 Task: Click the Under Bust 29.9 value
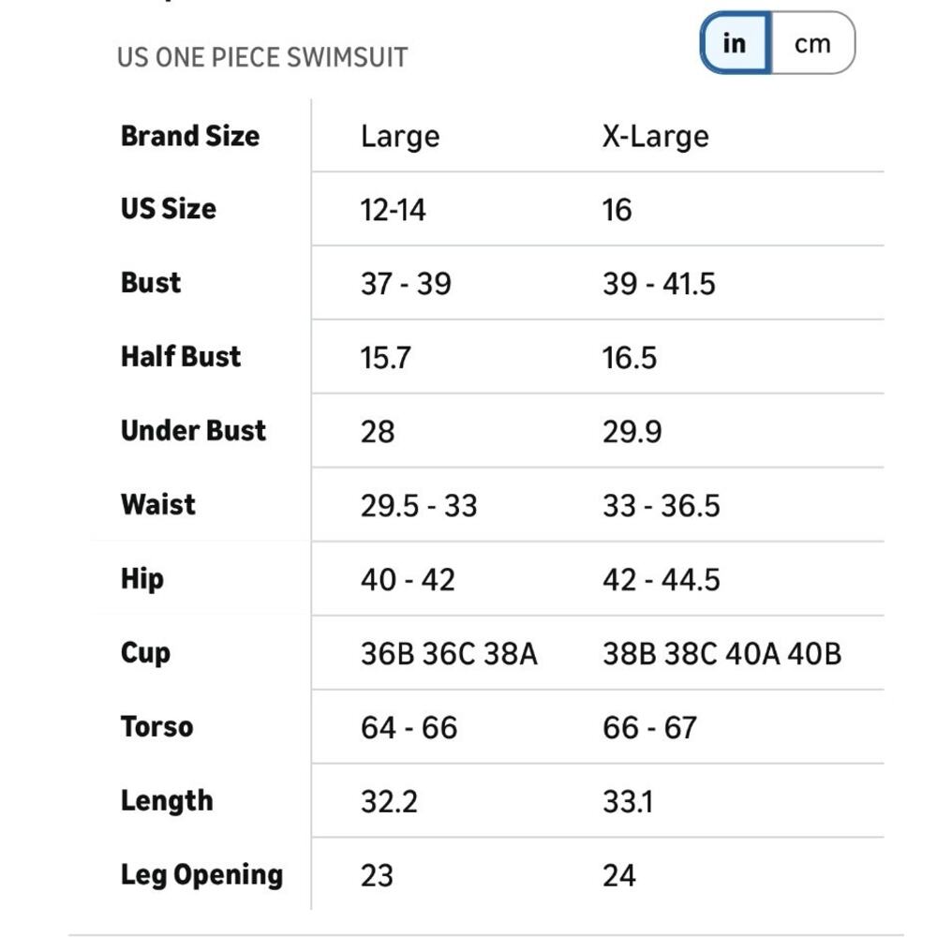pyautogui.click(x=632, y=432)
